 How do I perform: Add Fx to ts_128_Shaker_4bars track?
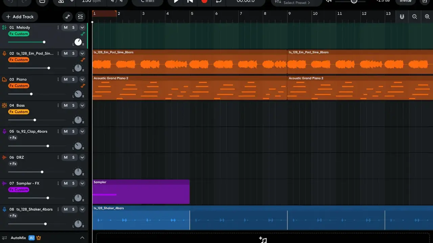(x=13, y=216)
